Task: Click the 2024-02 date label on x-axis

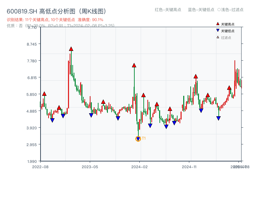Action: click(x=139, y=166)
